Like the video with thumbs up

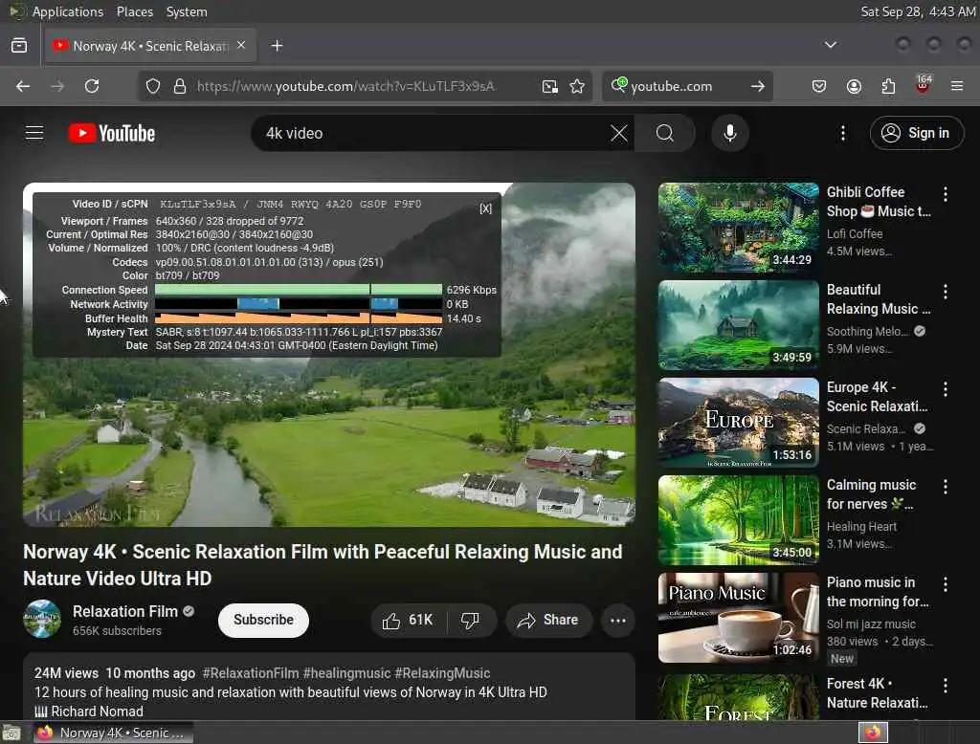409,621
